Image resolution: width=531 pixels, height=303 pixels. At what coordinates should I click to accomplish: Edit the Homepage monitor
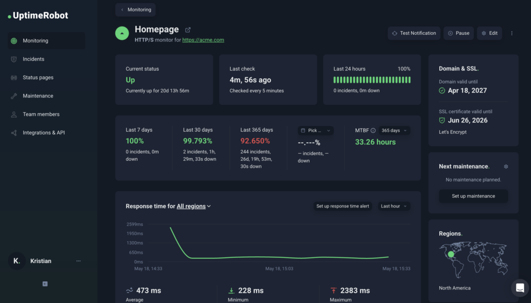(490, 33)
